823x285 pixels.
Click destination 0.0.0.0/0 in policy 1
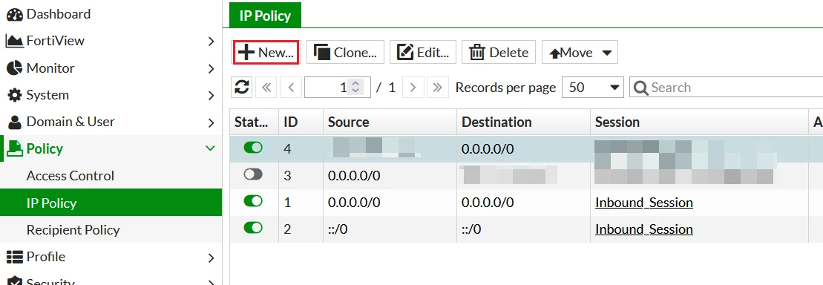[488, 203]
